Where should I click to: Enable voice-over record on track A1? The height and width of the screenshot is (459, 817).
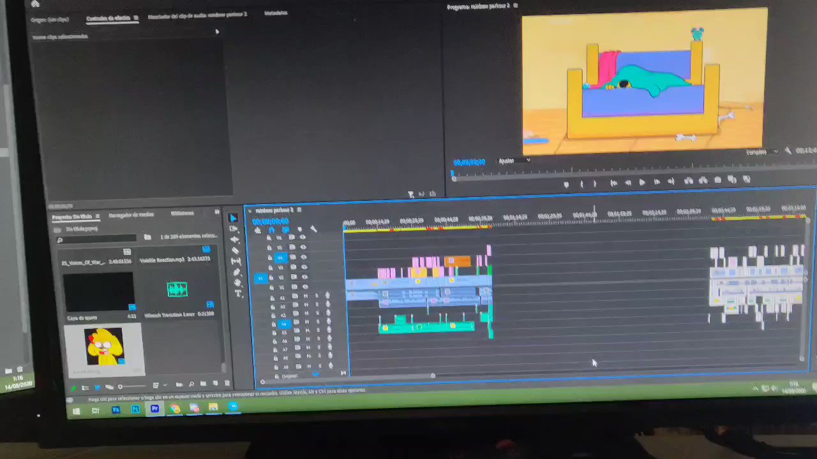327,296
